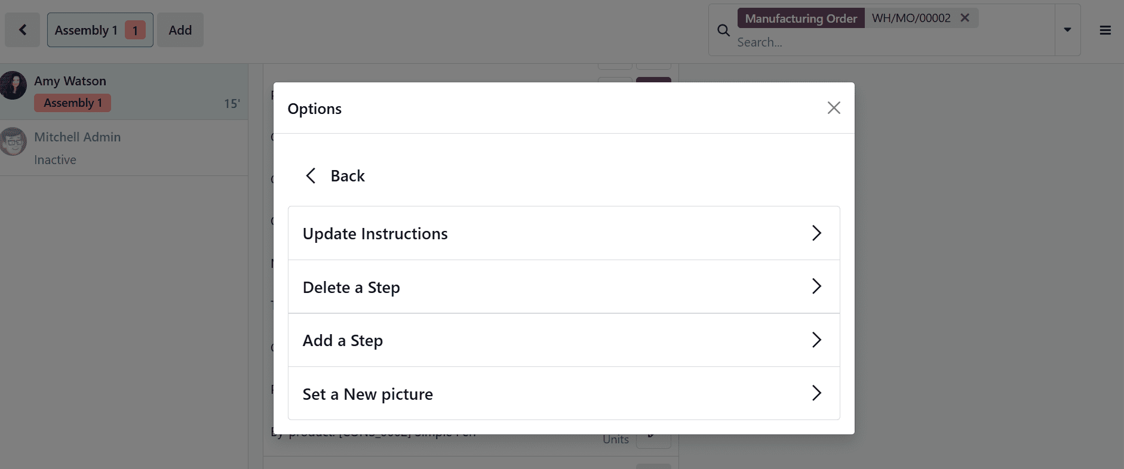Switch to the Assembly 1 tab

(x=85, y=29)
